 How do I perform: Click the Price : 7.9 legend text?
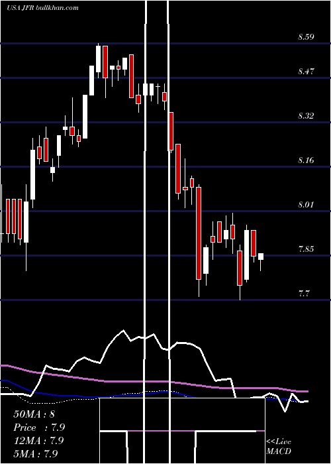tap(39, 428)
